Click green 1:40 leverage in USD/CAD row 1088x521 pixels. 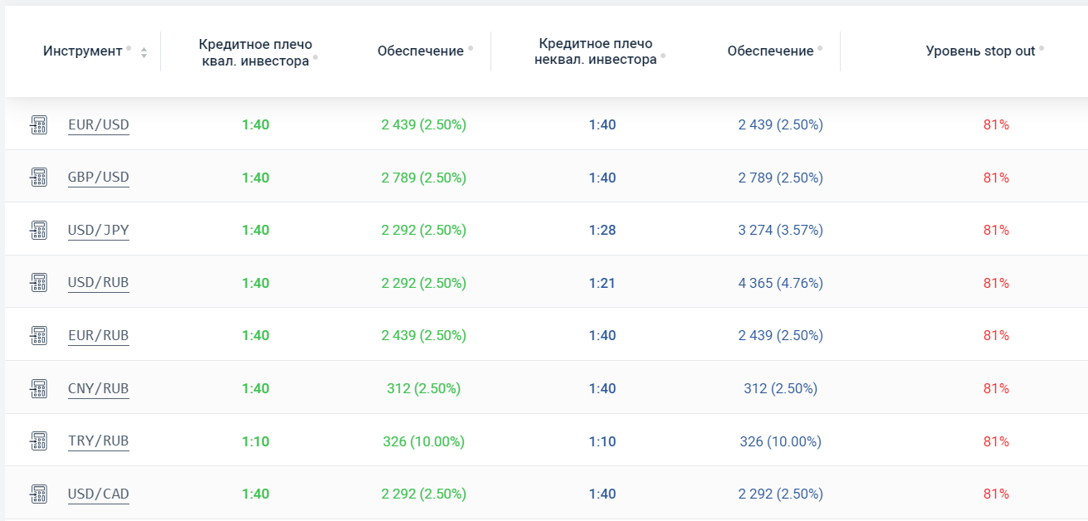point(256,494)
